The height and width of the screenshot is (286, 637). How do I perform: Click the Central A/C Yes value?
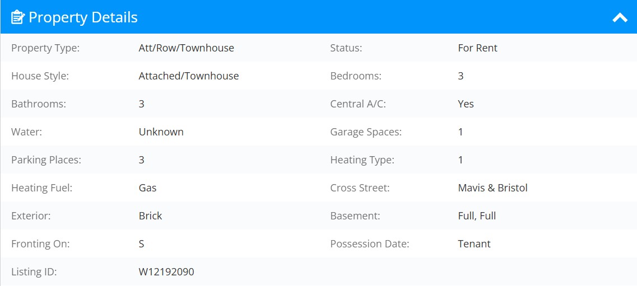(466, 104)
